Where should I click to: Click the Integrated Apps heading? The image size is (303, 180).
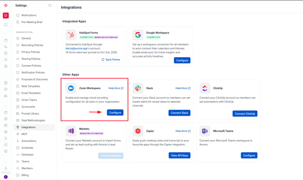pyautogui.click(x=74, y=21)
